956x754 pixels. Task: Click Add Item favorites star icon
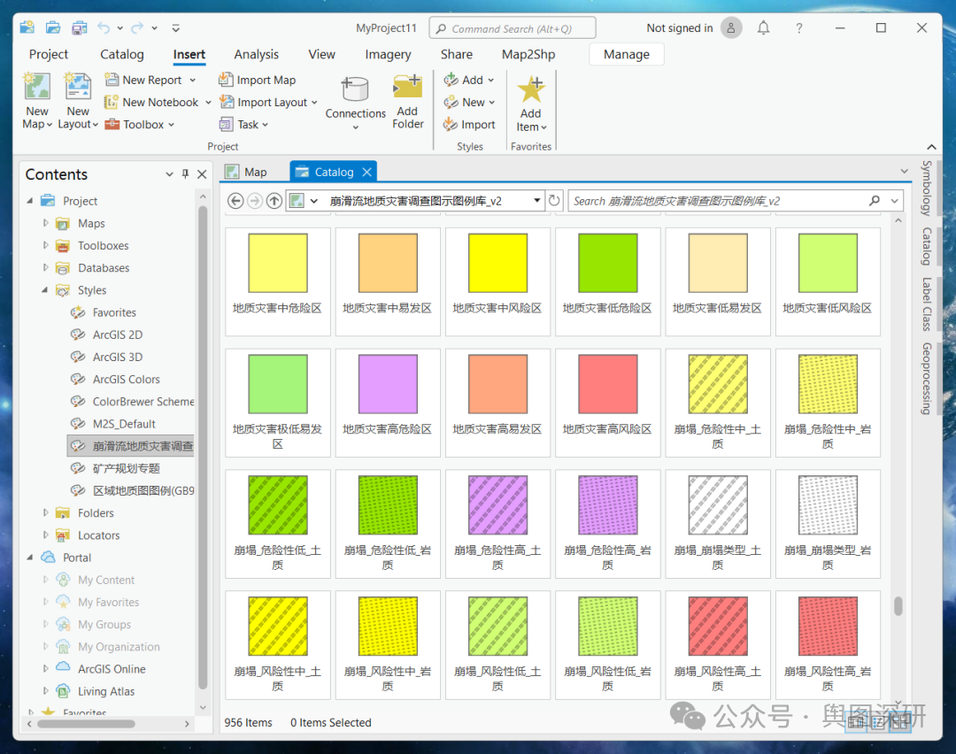pos(530,89)
